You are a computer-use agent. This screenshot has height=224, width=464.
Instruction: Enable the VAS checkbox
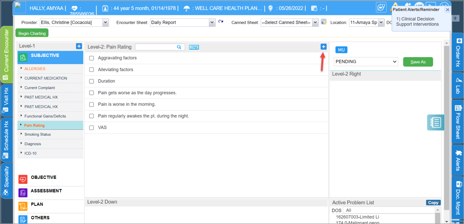click(x=92, y=127)
